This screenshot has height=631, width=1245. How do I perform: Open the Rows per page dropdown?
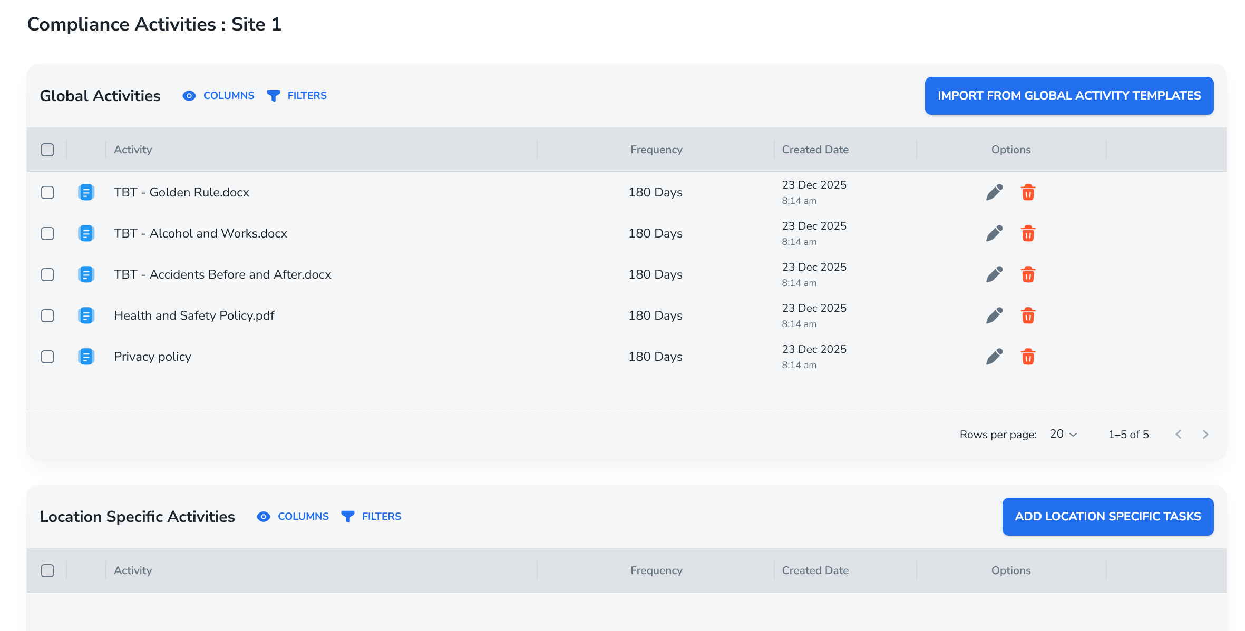1063,434
